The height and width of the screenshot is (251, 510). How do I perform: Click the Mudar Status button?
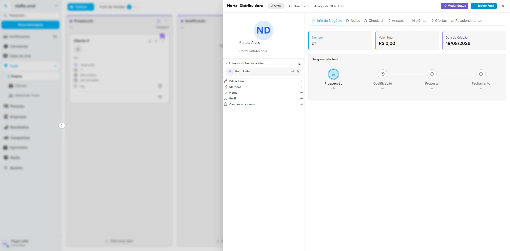pos(454,6)
